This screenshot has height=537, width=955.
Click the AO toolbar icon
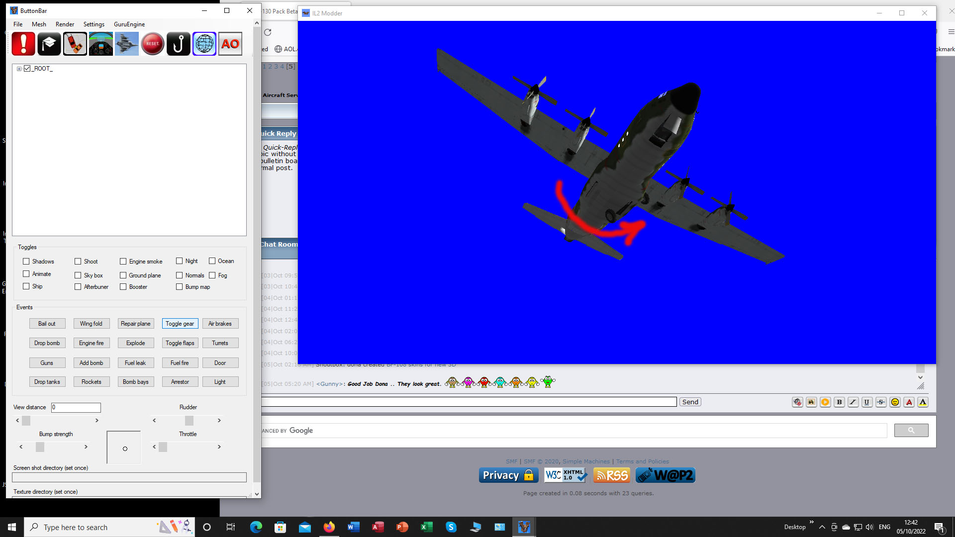point(230,44)
